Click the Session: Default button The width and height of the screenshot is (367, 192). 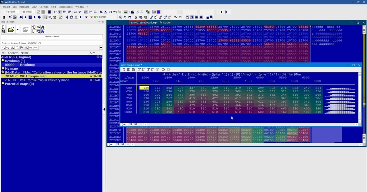[52, 37]
